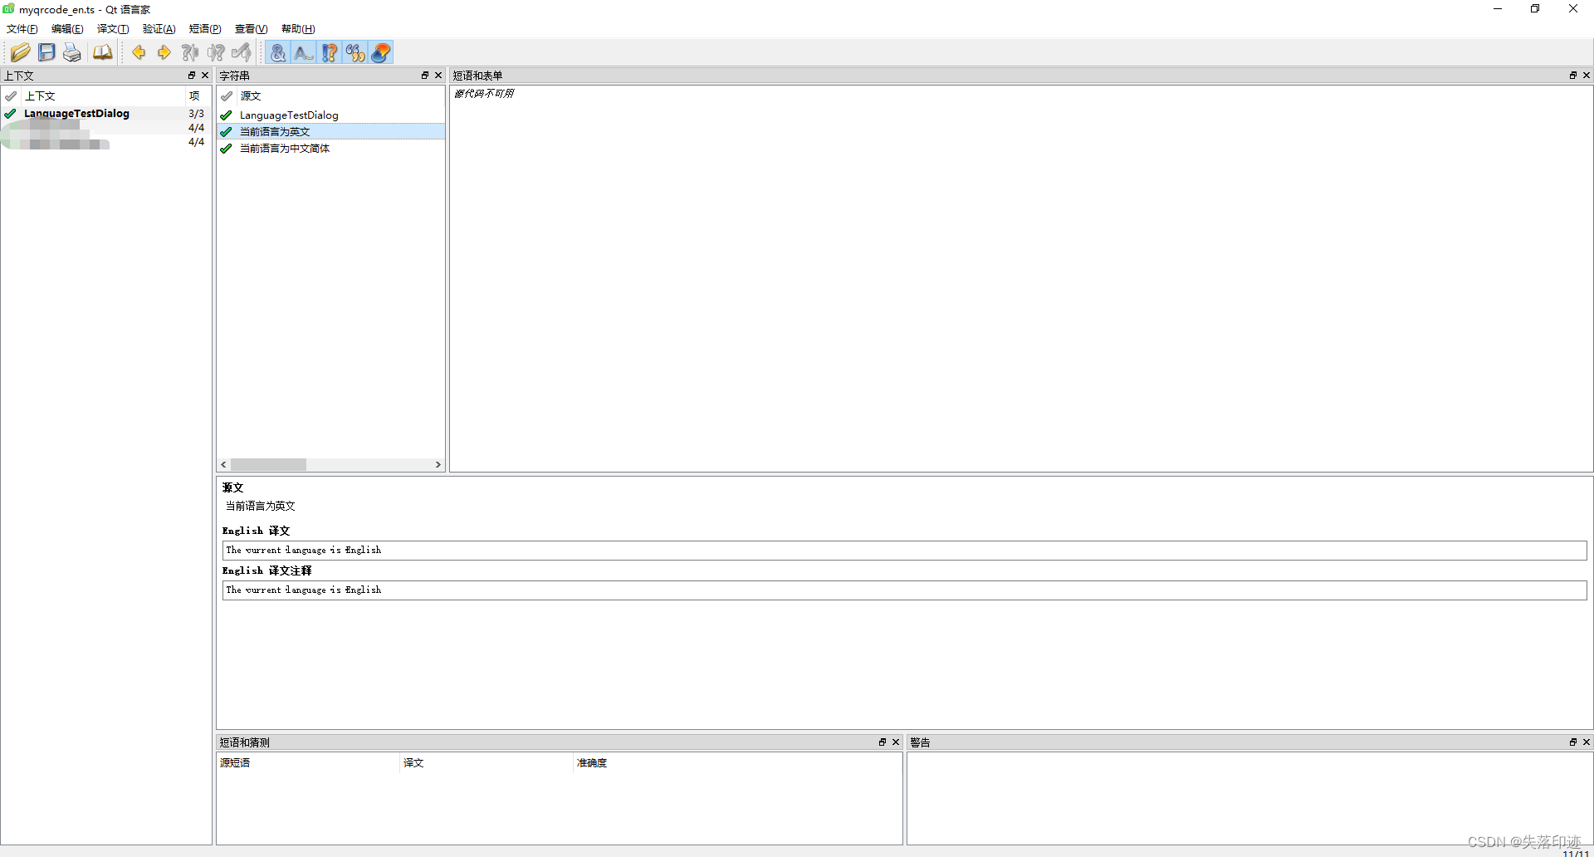Toggle surrounding whitespace validation icon
This screenshot has height=857, width=1594.
pos(304,53)
